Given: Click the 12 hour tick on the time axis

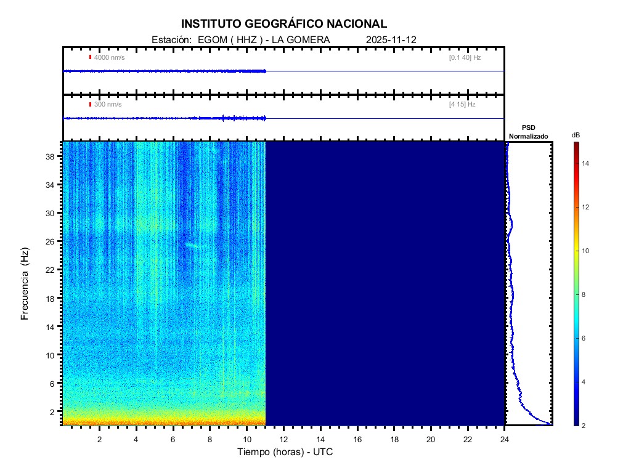Looking at the screenshot, I should coord(283,438).
